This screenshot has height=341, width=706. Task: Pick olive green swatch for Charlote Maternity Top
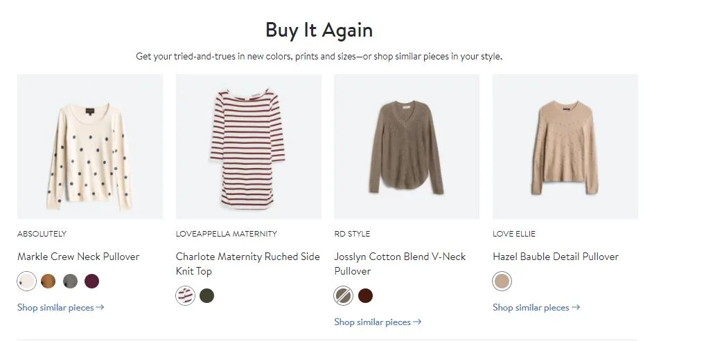click(x=206, y=296)
